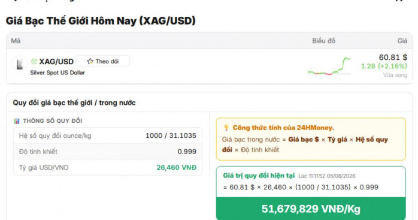Click the 60.81 $ price value
This screenshot has width=418, height=220.
coord(393,58)
